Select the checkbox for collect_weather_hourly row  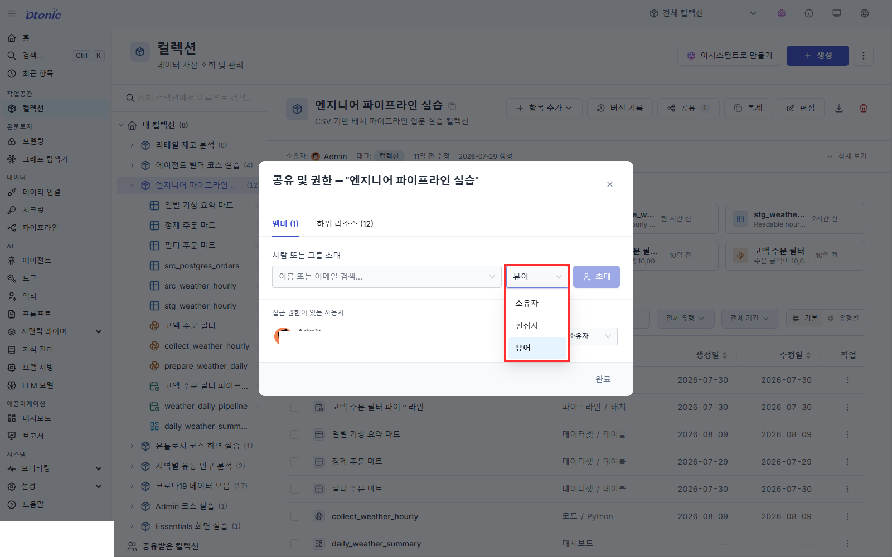[x=295, y=516]
